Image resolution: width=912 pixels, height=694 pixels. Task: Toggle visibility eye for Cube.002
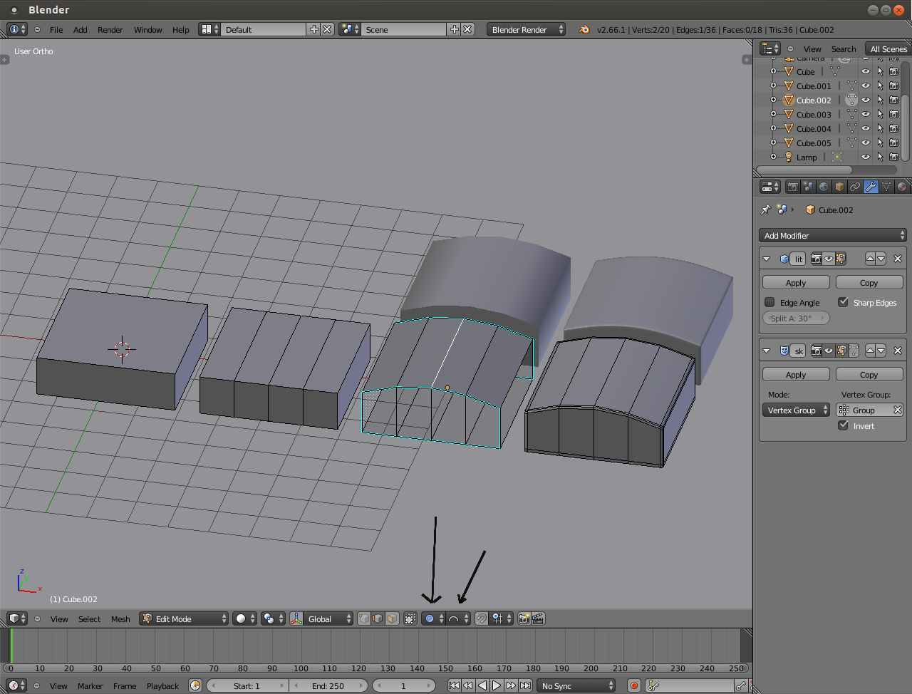coord(866,100)
